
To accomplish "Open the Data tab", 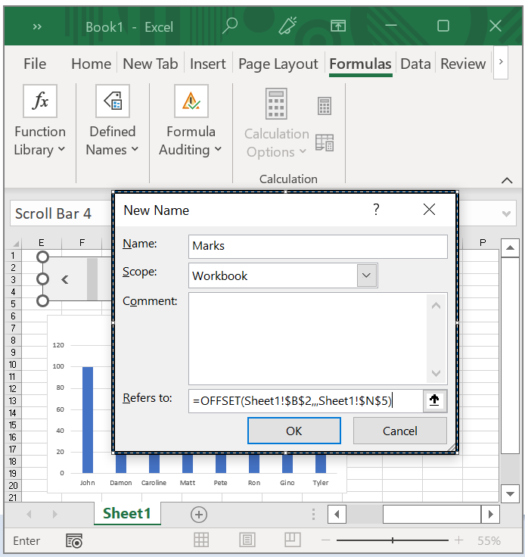I will 415,64.
